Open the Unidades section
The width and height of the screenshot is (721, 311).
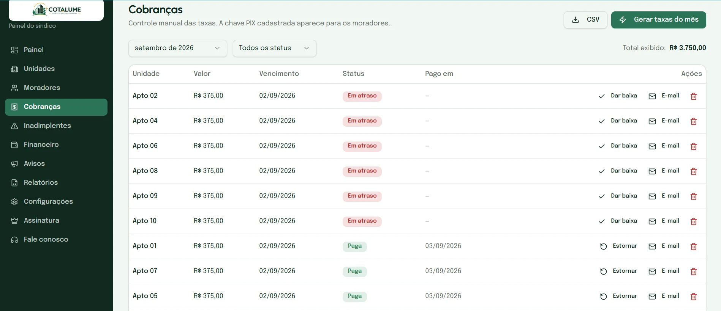56,69
